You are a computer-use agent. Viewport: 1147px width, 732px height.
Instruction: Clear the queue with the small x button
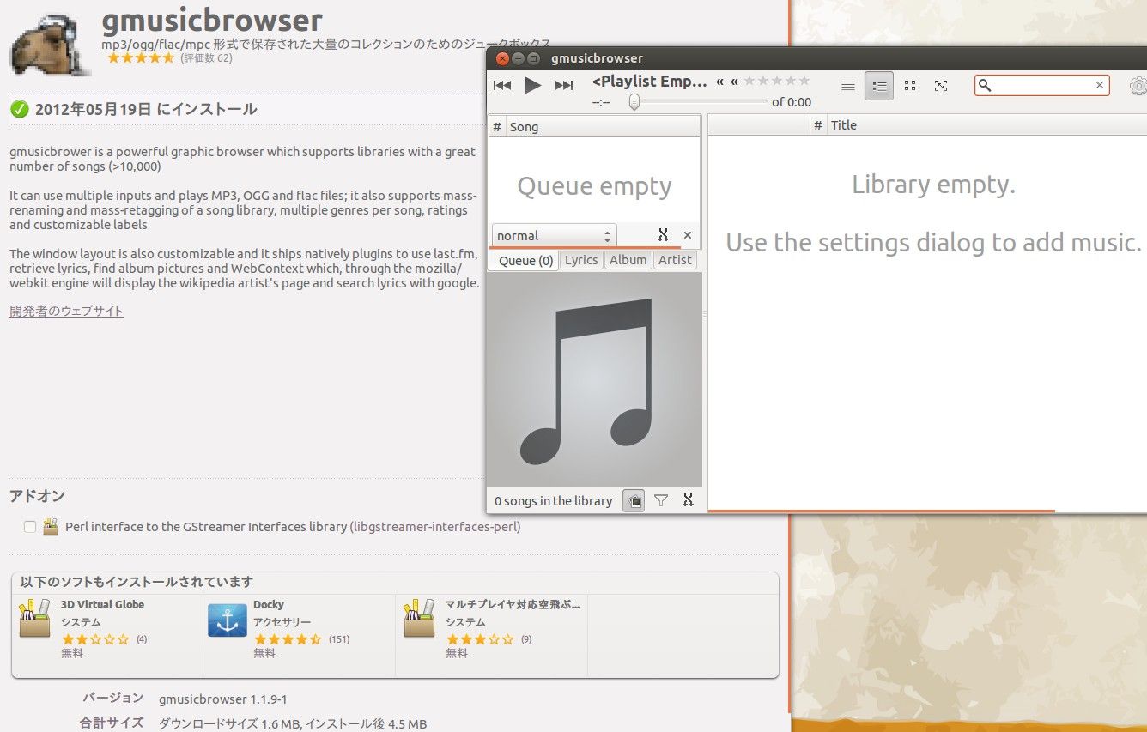point(688,235)
